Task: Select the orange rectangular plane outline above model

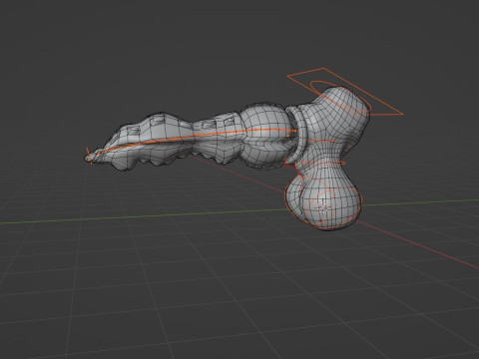Action: pos(345,92)
